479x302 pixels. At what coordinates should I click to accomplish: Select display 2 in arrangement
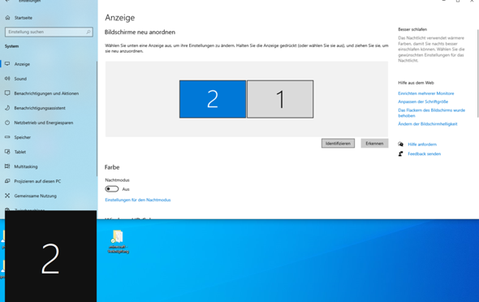coord(213,99)
